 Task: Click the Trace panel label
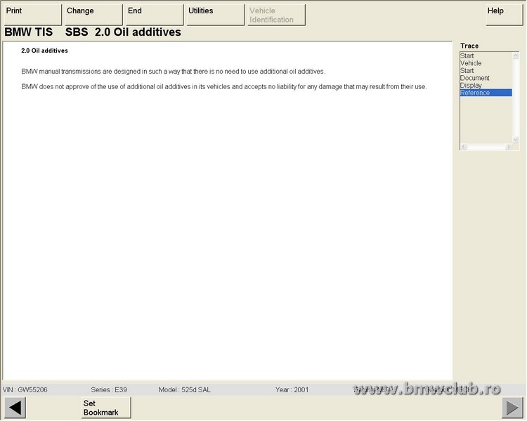(469, 46)
